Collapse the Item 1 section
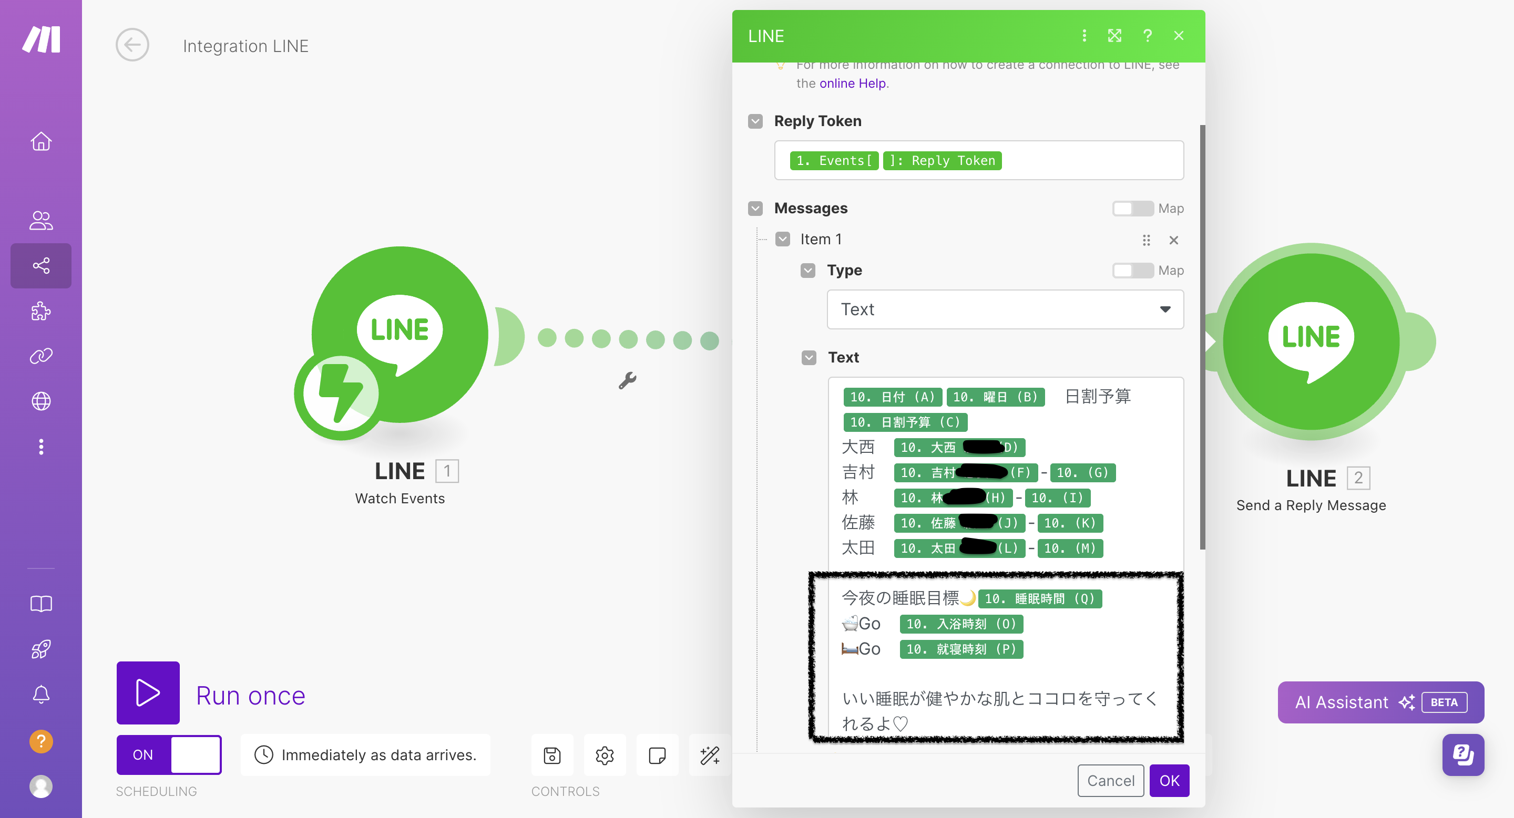 pyautogui.click(x=782, y=240)
